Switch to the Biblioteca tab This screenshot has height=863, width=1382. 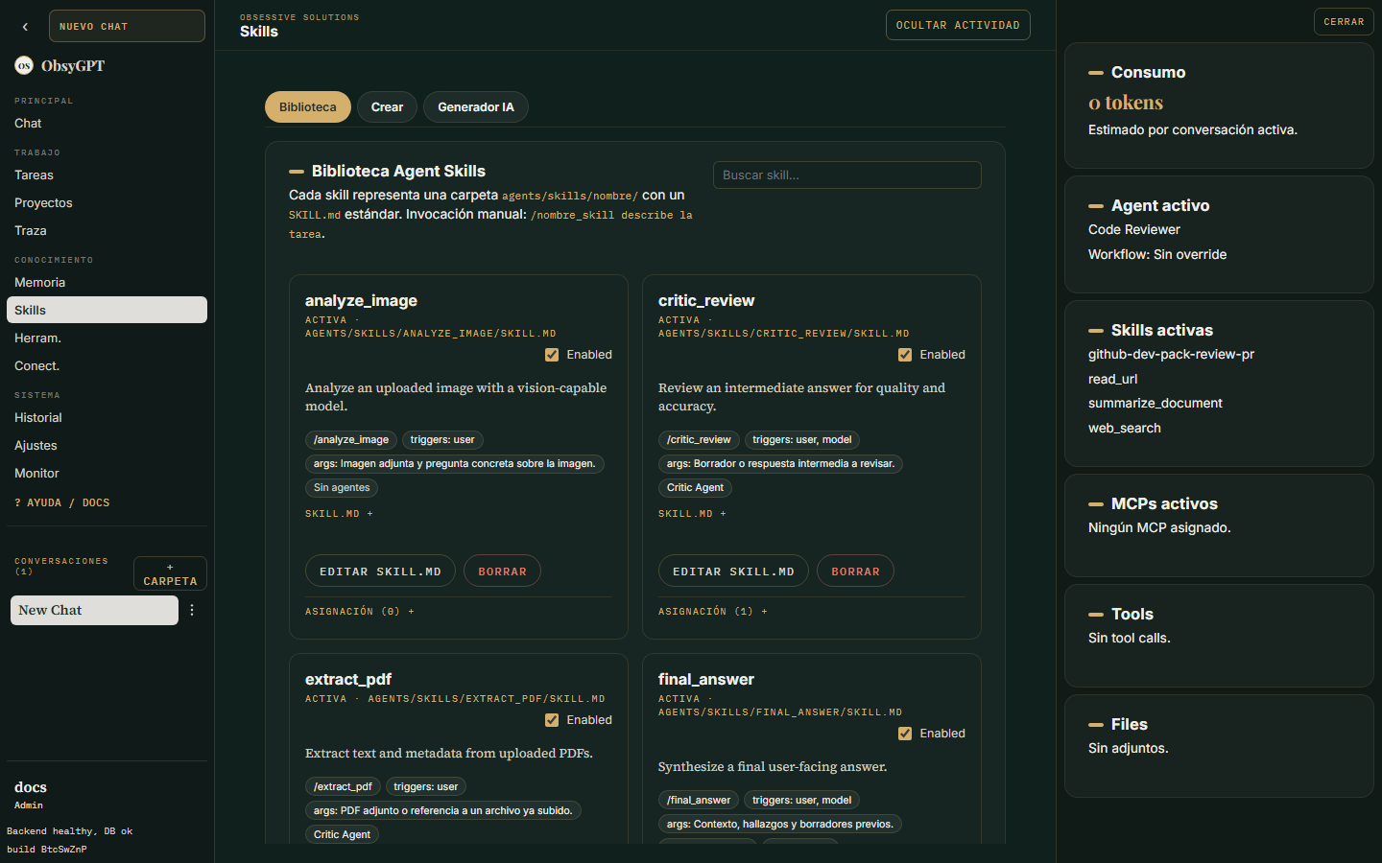click(308, 107)
